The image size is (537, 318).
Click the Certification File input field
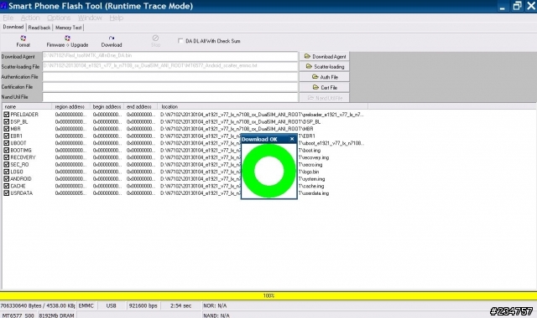pyautogui.click(x=170, y=87)
